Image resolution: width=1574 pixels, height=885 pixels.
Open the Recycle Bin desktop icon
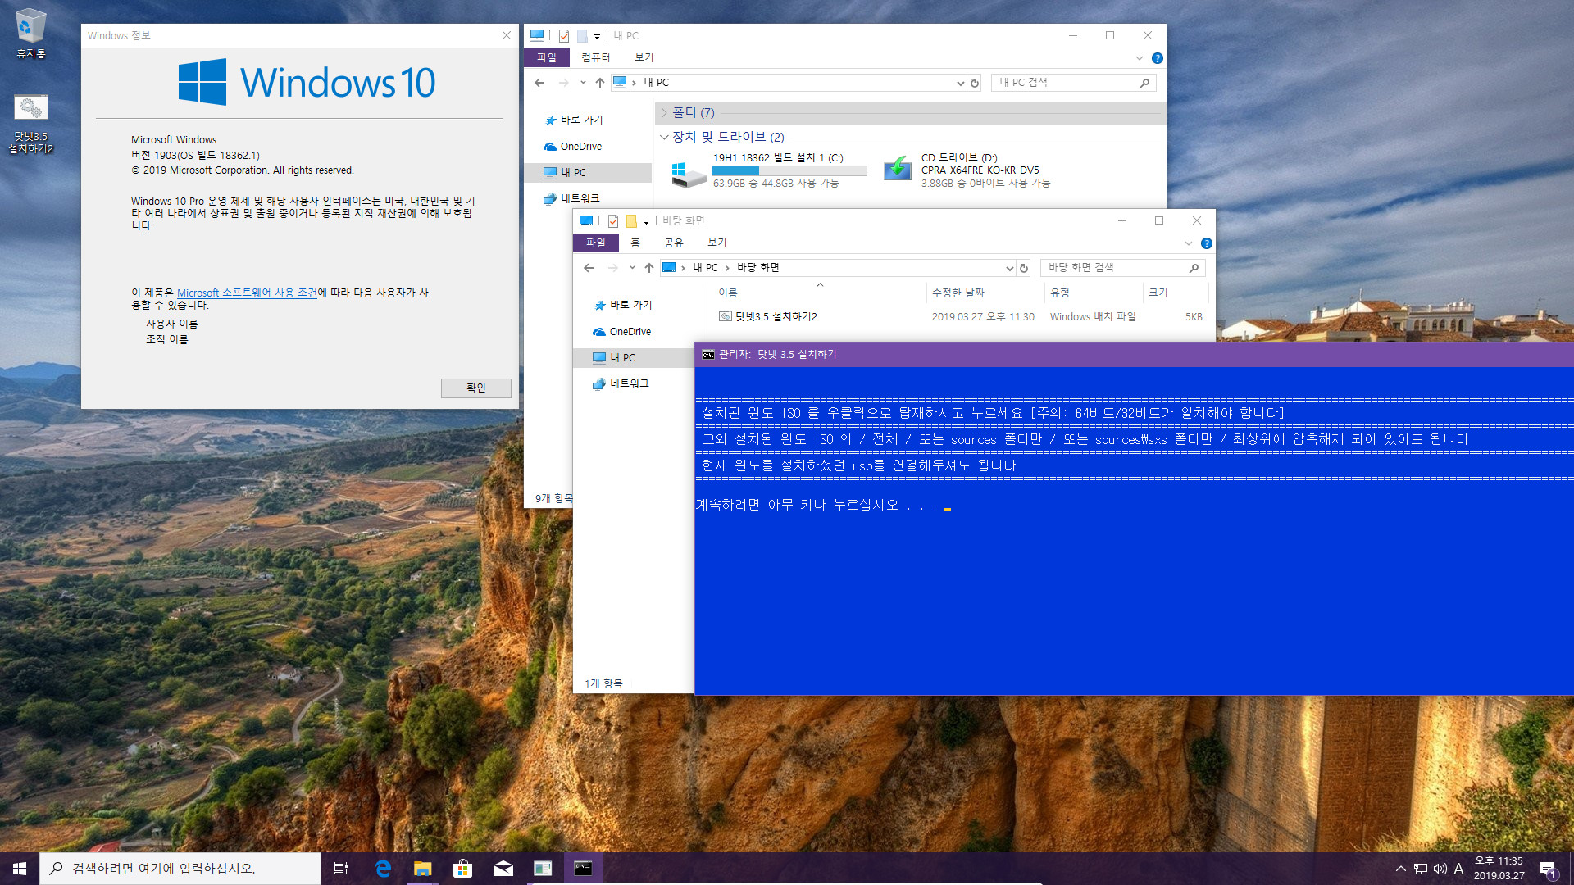click(30, 34)
